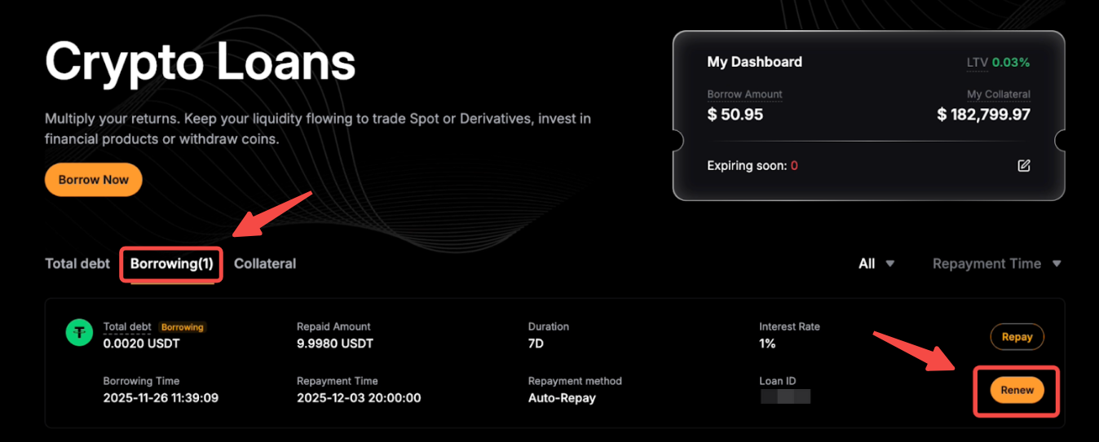Click the All filter dropdown arrow

[x=890, y=264]
